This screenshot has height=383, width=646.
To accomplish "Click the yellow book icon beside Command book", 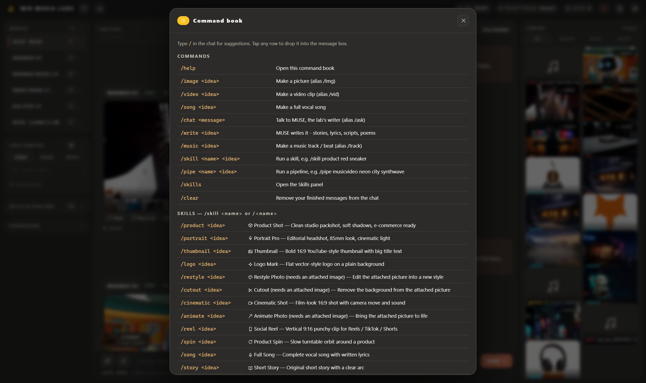I will point(183,21).
